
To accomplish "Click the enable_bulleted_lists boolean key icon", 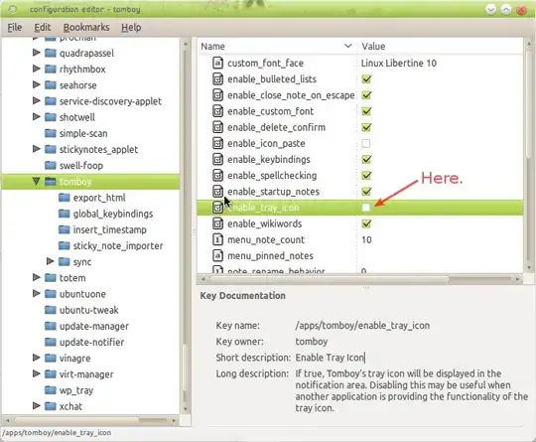I will point(217,79).
